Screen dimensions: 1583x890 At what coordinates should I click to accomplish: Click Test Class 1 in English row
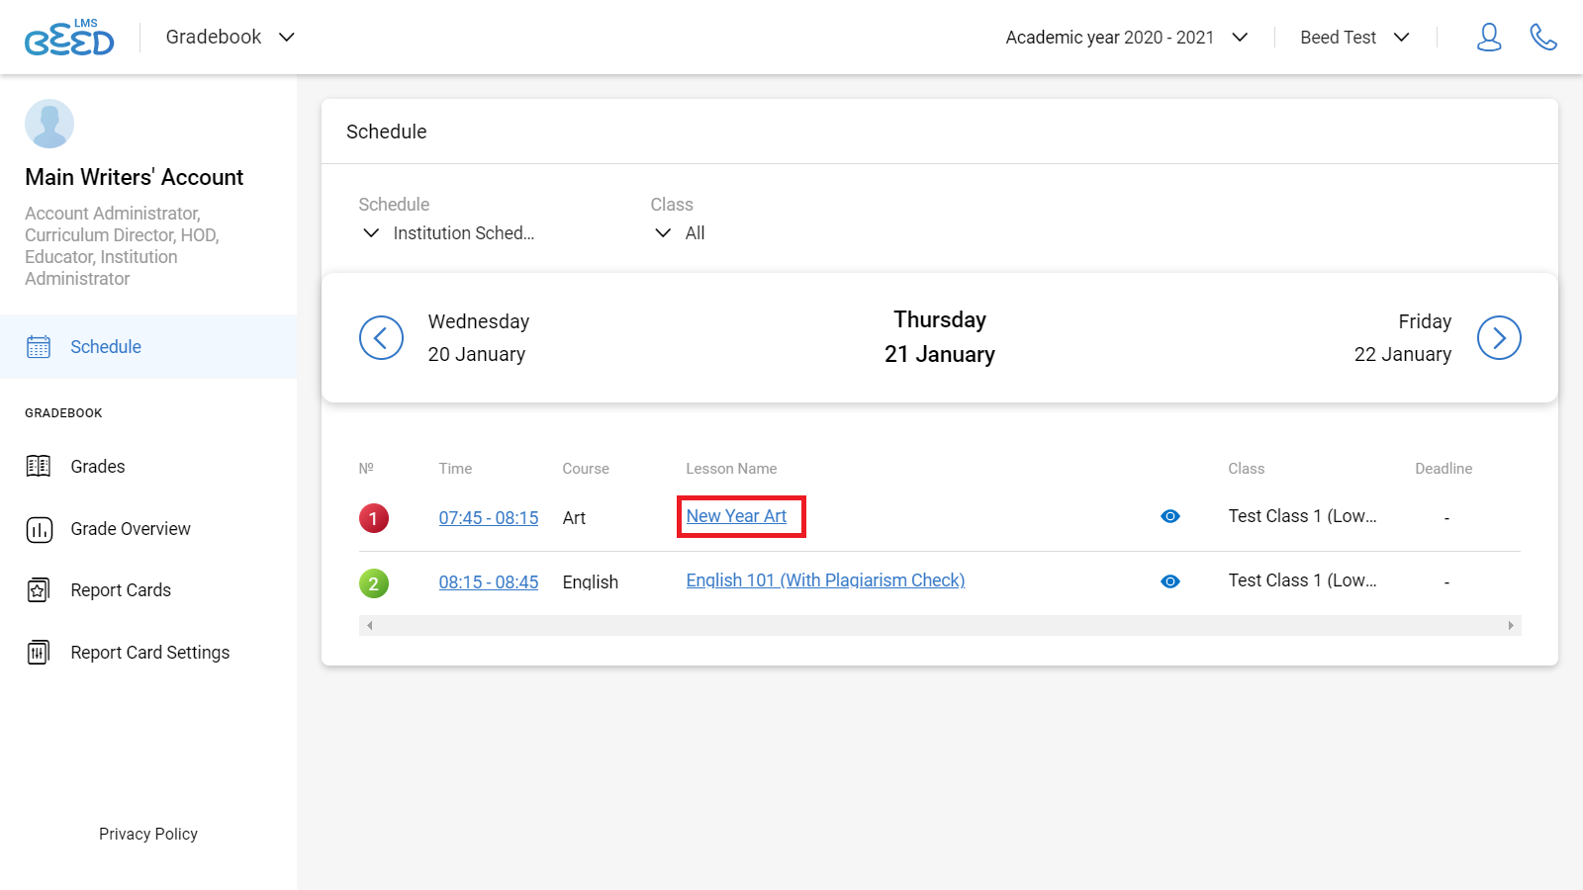pyautogui.click(x=1302, y=580)
